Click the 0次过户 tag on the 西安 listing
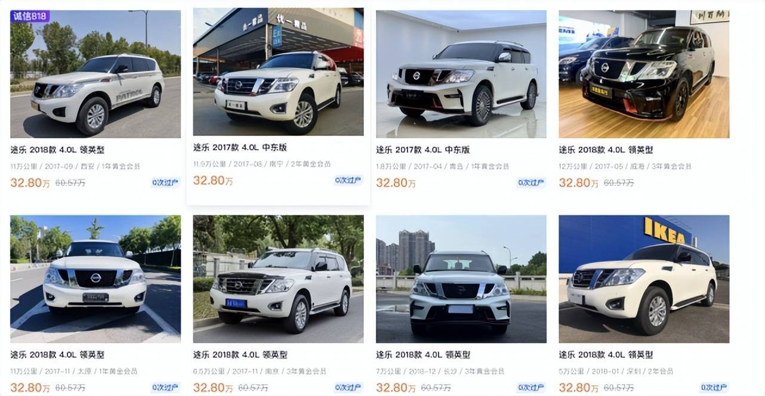The height and width of the screenshot is (396, 765). 165,182
